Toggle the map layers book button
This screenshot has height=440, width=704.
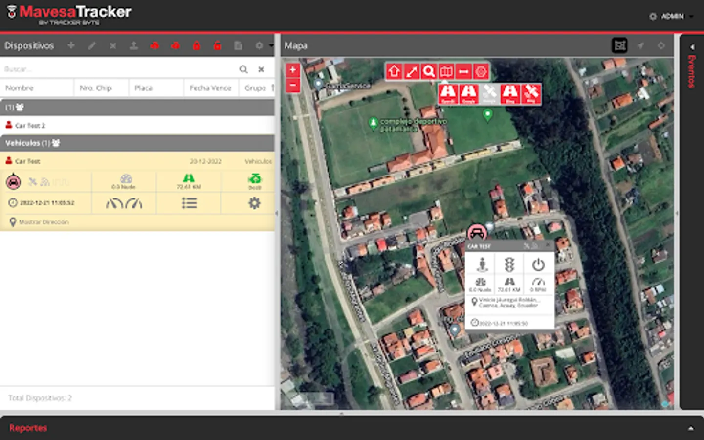coord(446,72)
